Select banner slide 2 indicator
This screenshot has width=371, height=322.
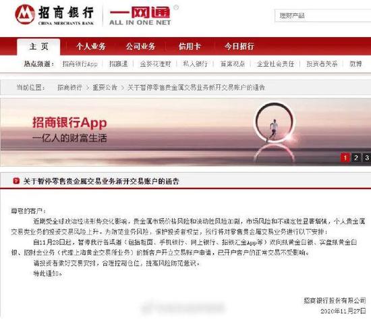click(356, 158)
